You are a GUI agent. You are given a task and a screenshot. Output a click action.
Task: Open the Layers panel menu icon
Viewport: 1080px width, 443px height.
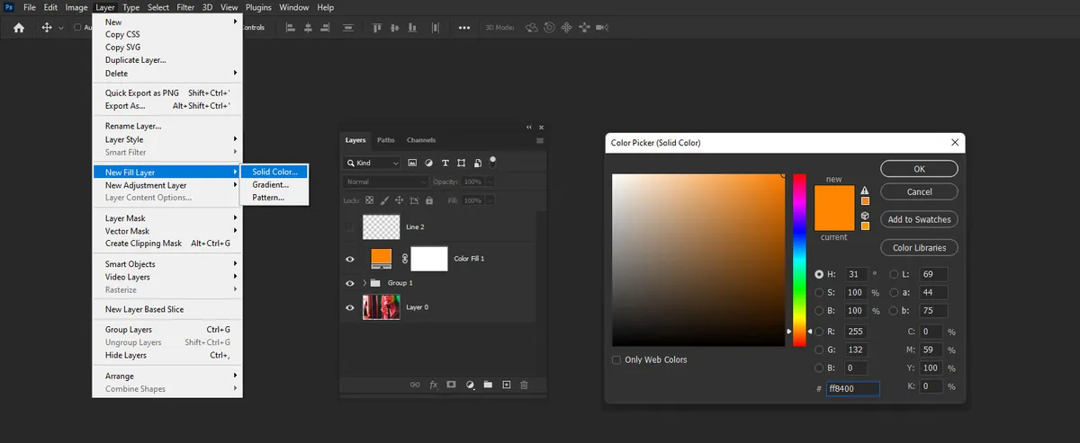tap(540, 140)
